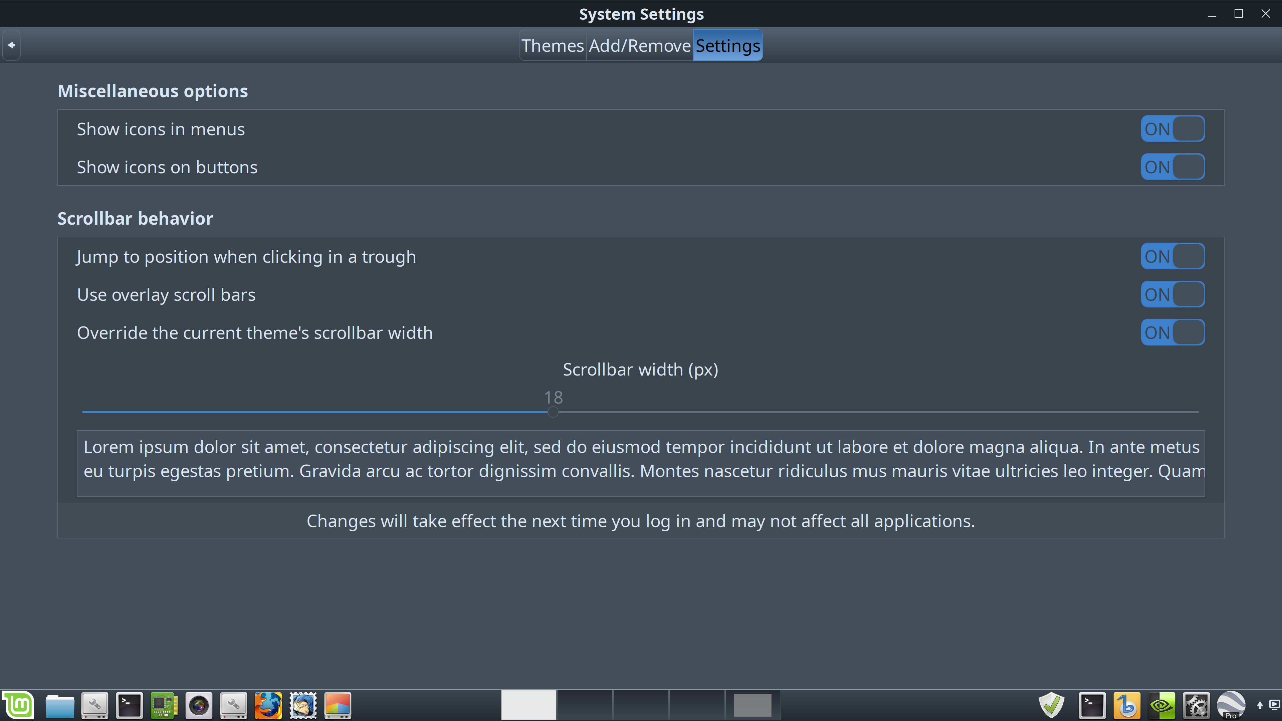The image size is (1282, 721).
Task: Switch to the third workspace
Action: [641, 705]
